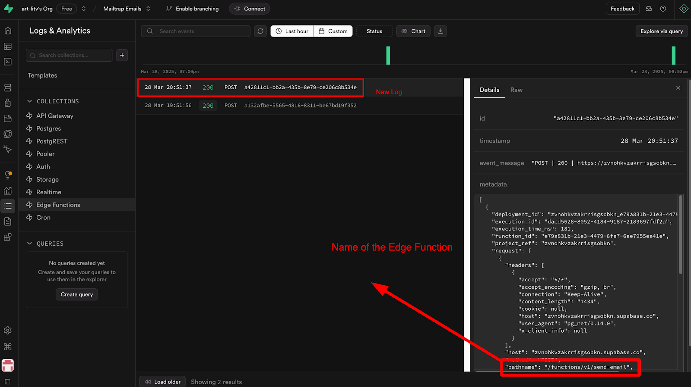Add a new collection with plus button
Viewport: 691px width, 387px height.
(122, 55)
